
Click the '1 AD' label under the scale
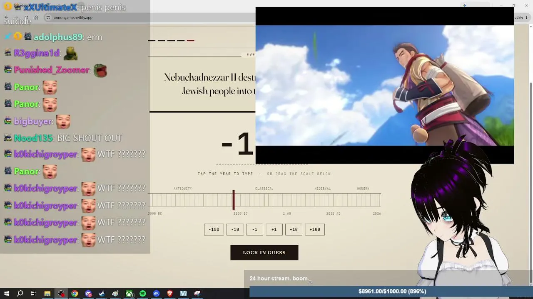pyautogui.click(x=287, y=213)
